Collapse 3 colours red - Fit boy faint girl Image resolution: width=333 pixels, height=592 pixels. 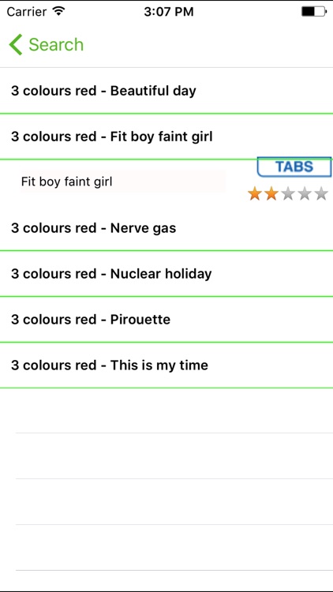(x=166, y=137)
